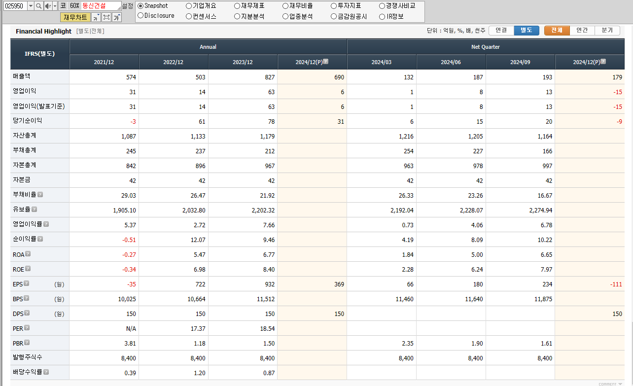This screenshot has width=633, height=386.
Task: Open dropdown arrow beside speaker icon
Action: (x=55, y=6)
